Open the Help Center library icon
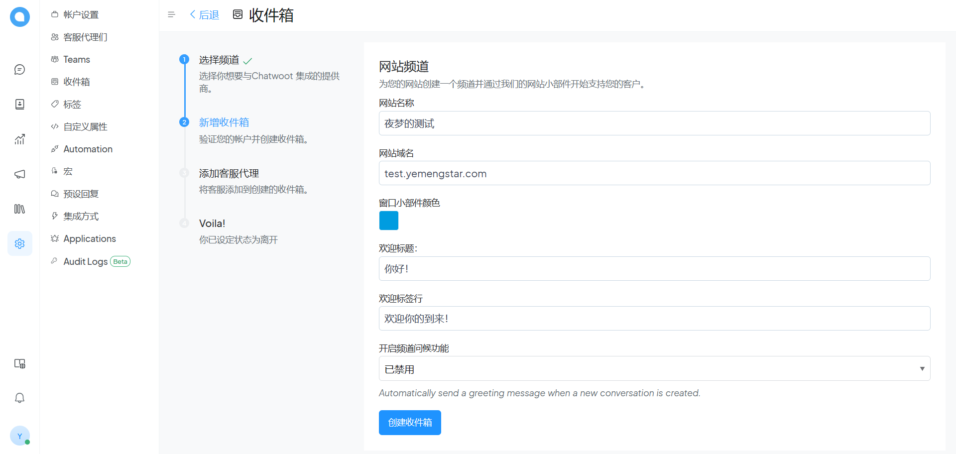 tap(19, 209)
